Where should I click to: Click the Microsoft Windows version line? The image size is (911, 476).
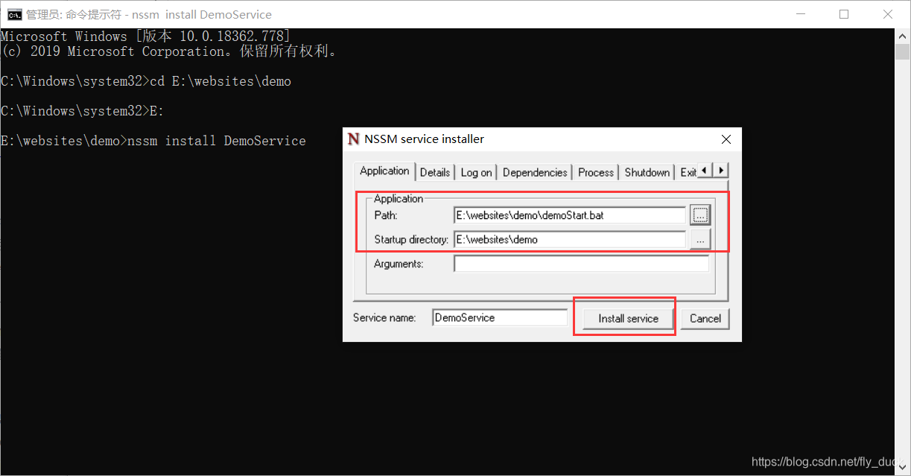(x=146, y=37)
